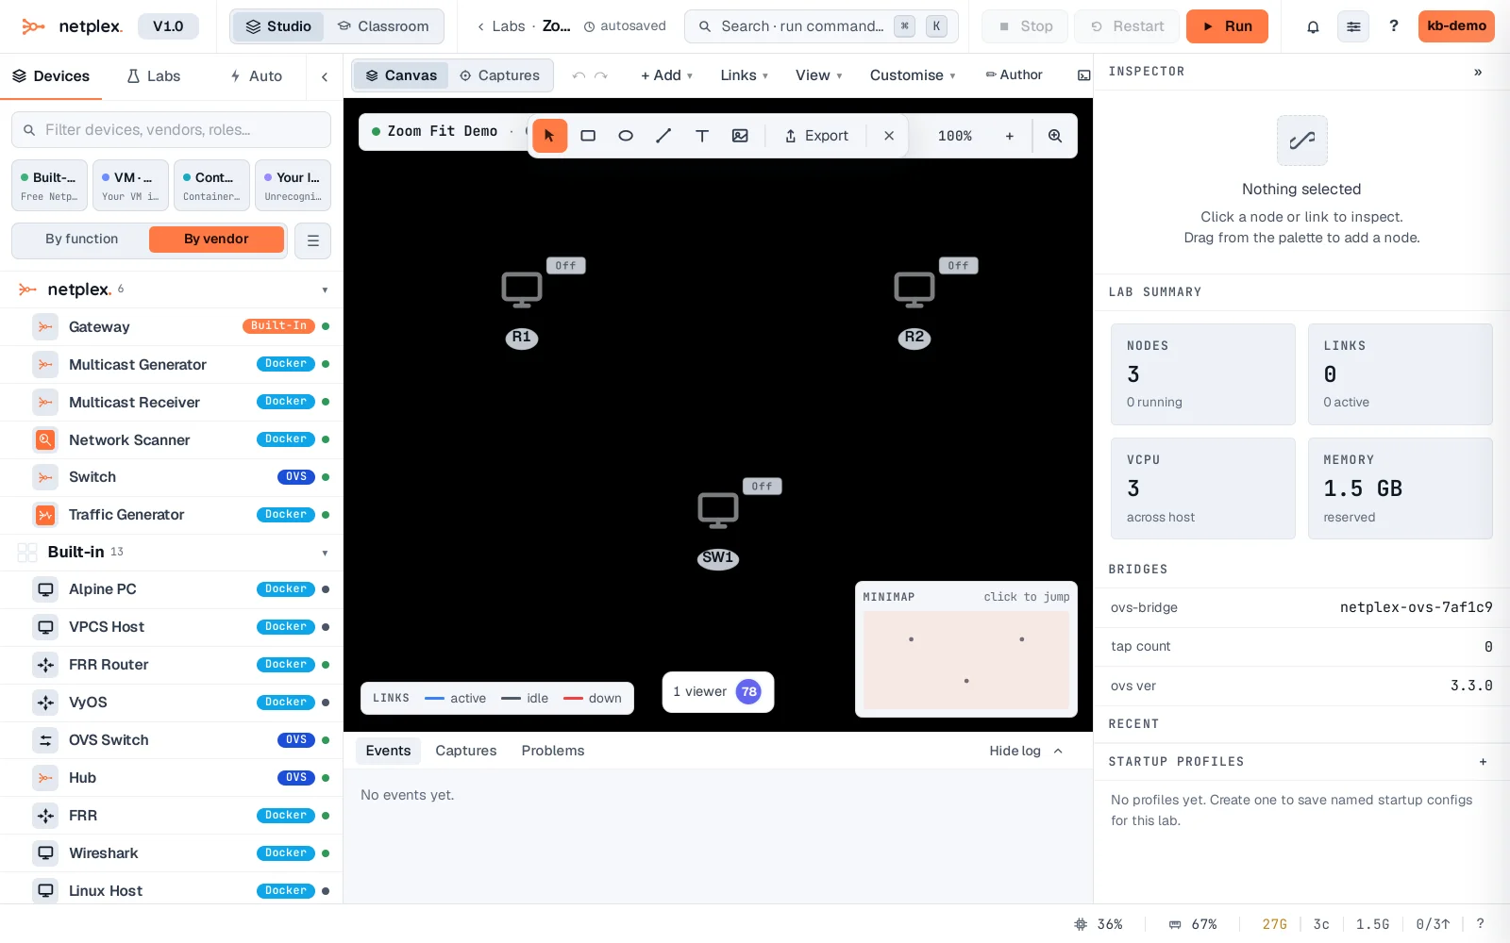Open the V1.0 version selector
The image size is (1510, 943).
[168, 26]
